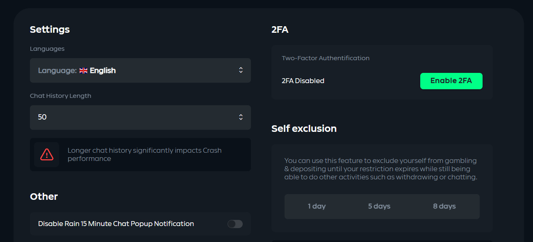533x242 pixels.
Task: Click the red warning triangle icon
Action: [x=47, y=154]
